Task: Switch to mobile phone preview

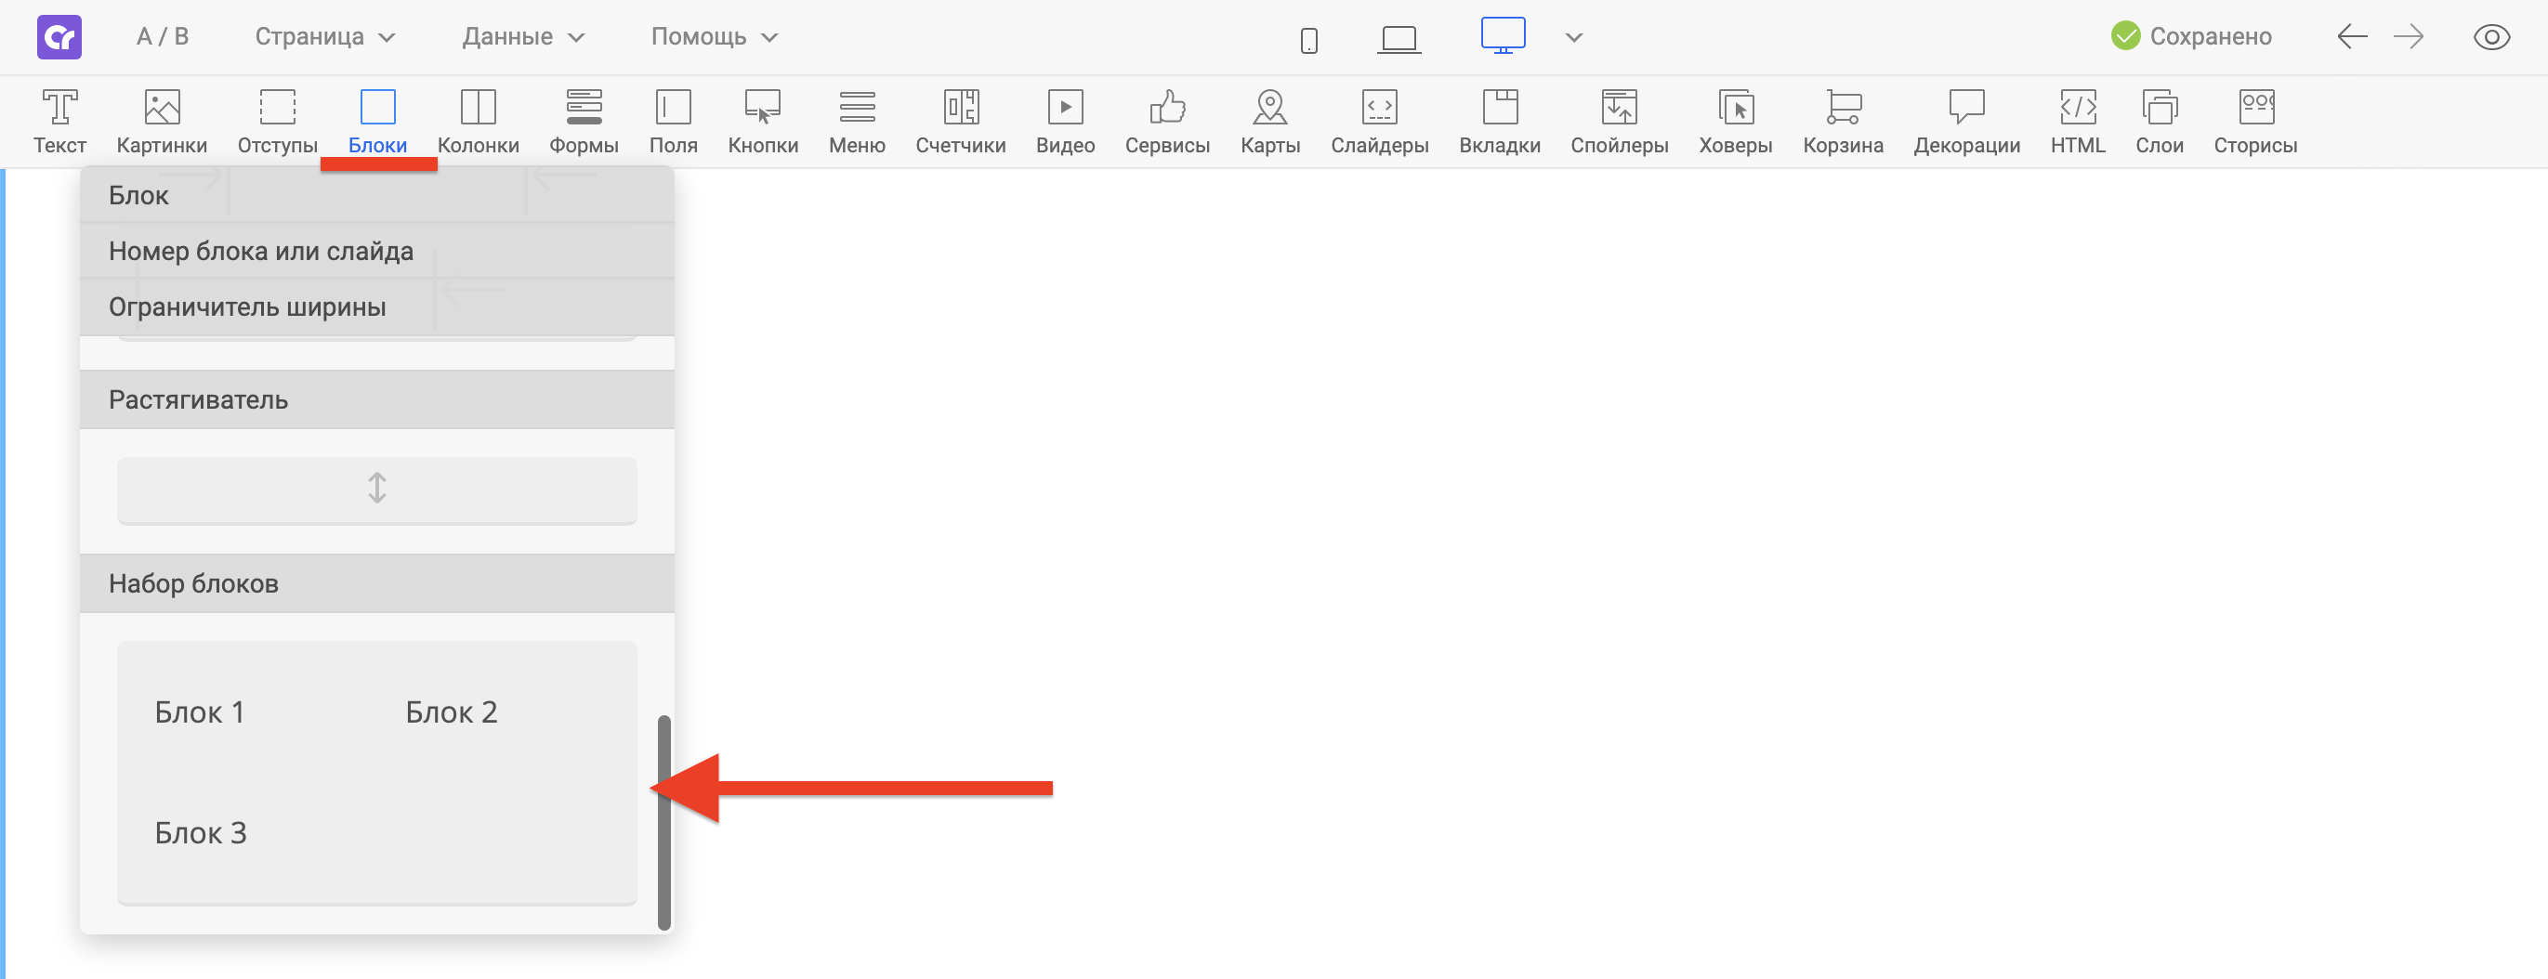Action: [1308, 40]
